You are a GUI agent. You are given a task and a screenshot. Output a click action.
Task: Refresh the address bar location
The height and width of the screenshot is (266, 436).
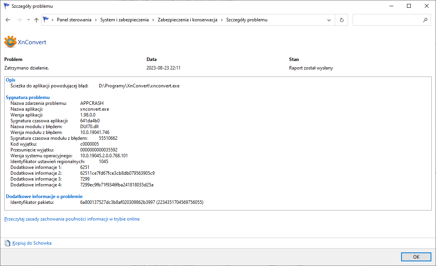pos(341,20)
